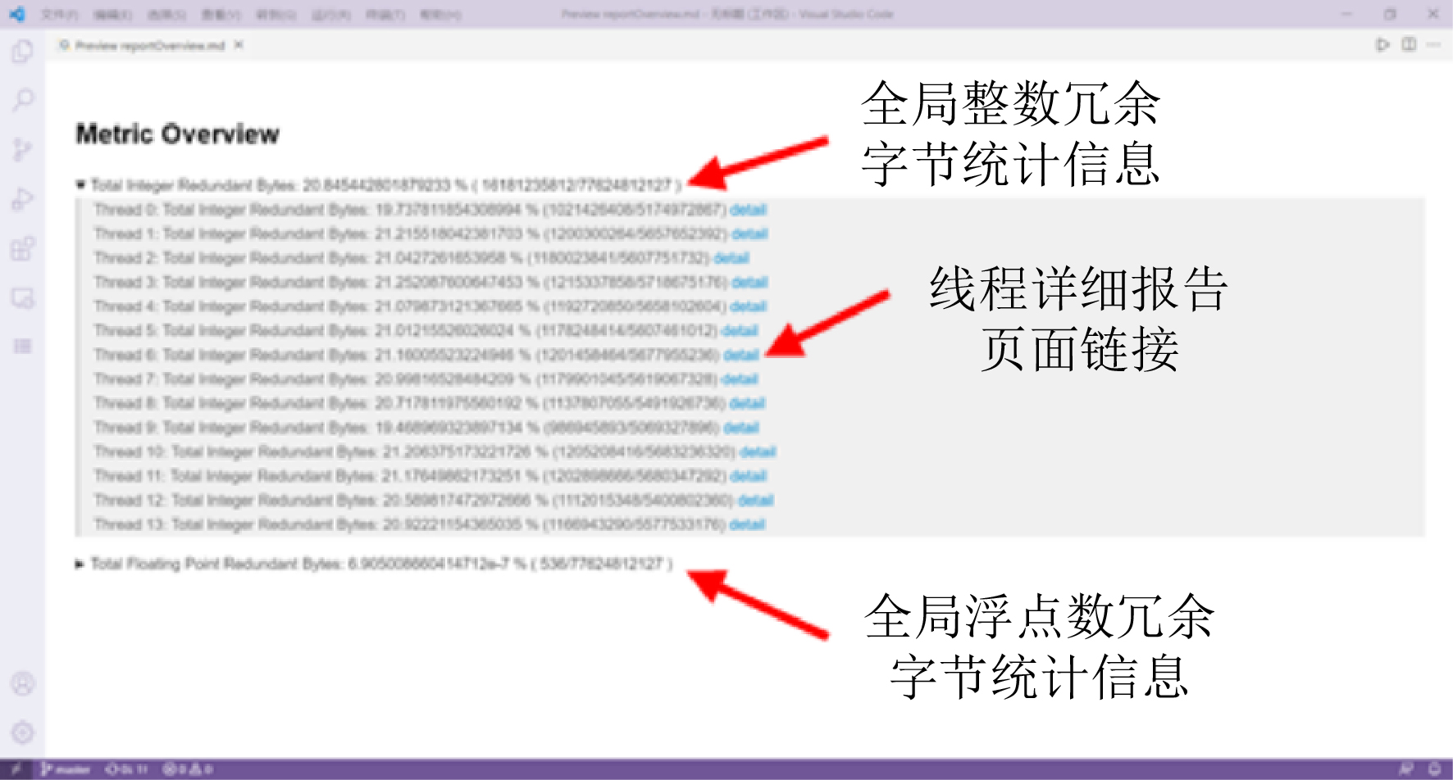Open the Extensions view

pos(23,248)
